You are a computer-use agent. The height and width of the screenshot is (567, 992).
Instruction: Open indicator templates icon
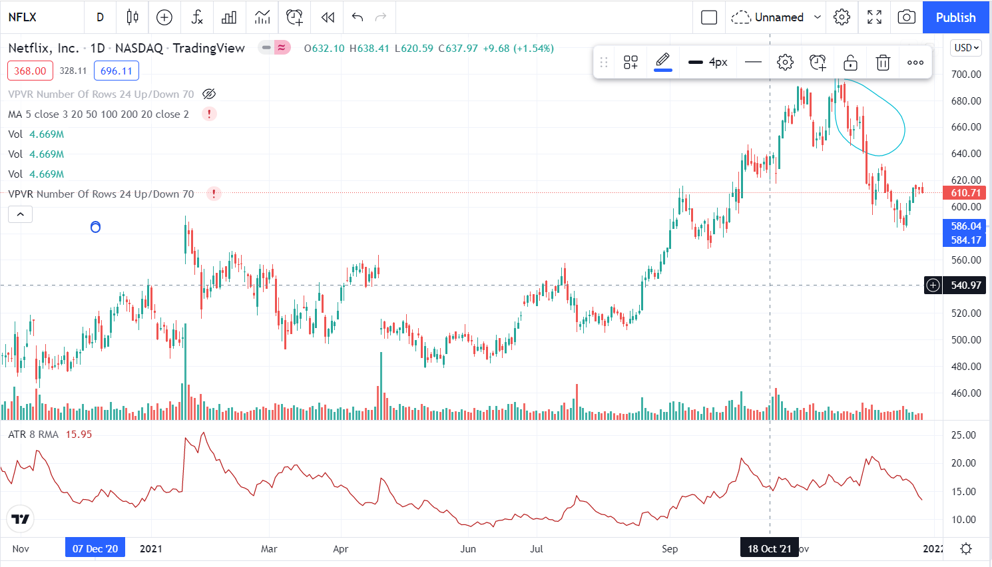click(262, 17)
